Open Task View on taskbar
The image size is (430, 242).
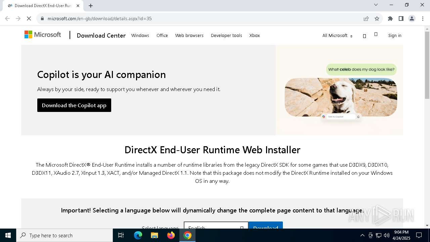121,235
